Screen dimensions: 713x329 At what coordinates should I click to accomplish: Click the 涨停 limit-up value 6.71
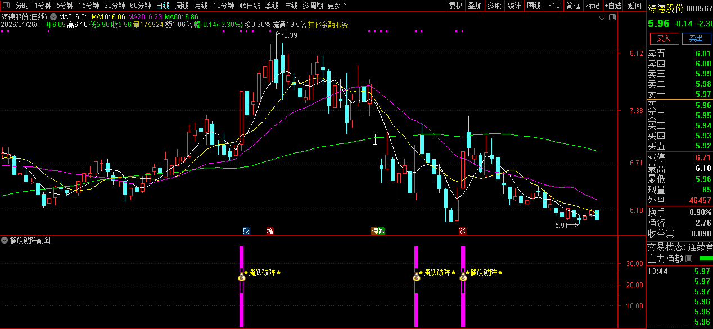tap(703, 157)
